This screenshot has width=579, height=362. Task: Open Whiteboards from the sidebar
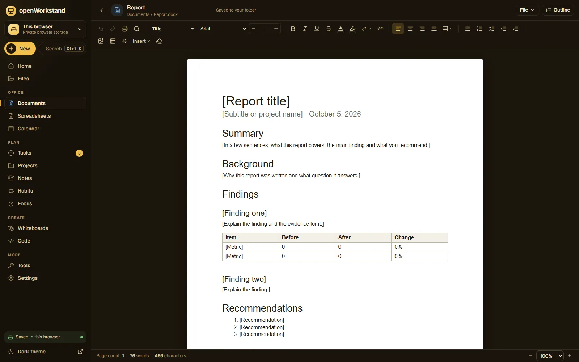[45, 228]
